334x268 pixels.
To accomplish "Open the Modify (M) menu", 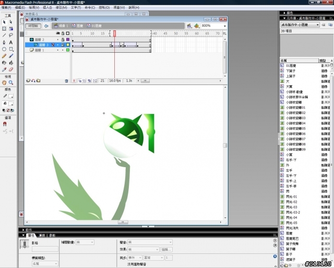I will point(62,8).
